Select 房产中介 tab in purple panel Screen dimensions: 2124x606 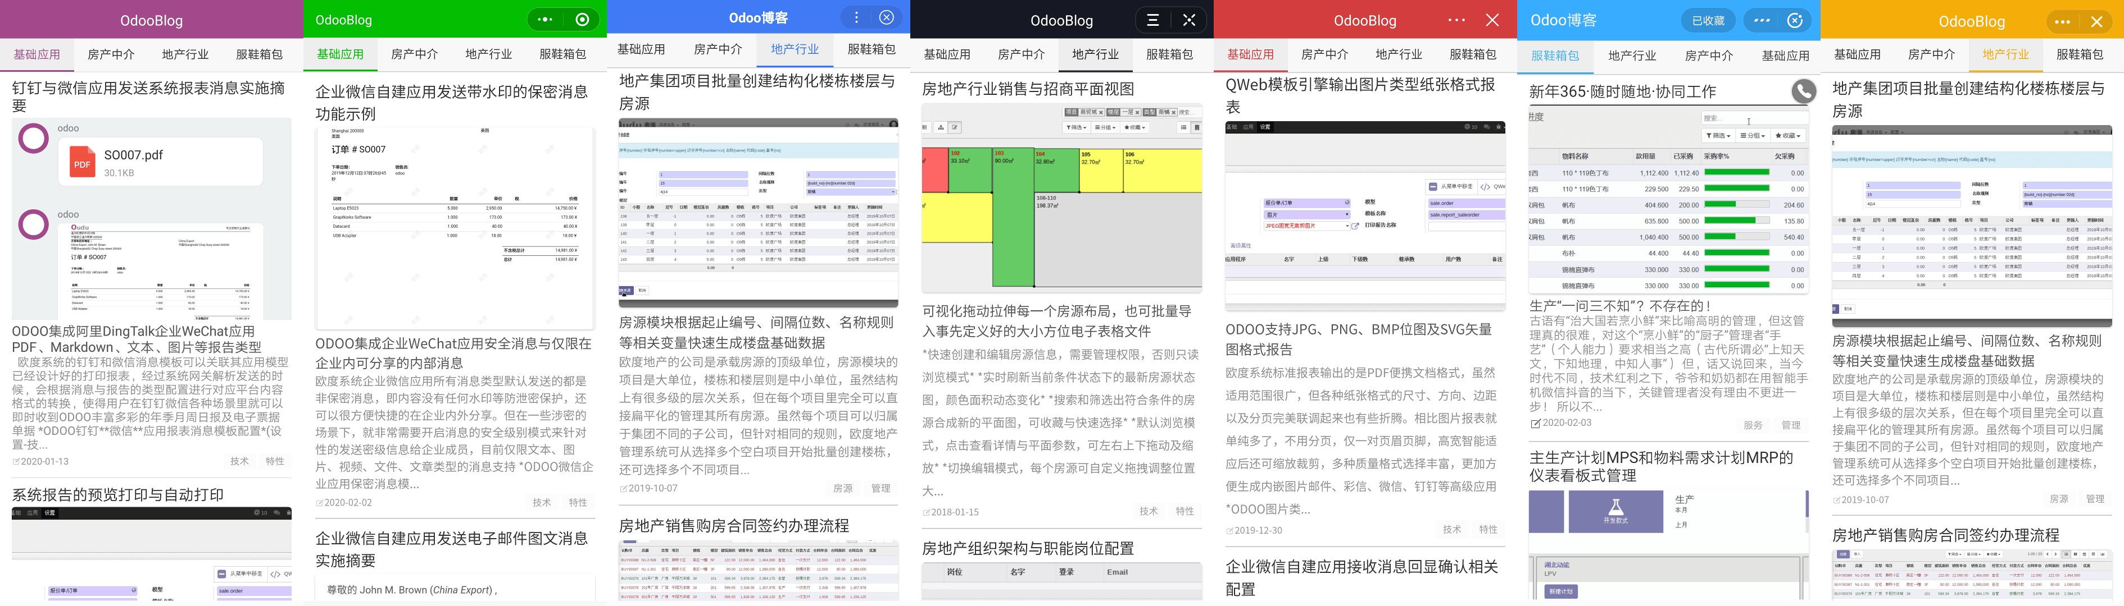111,54
